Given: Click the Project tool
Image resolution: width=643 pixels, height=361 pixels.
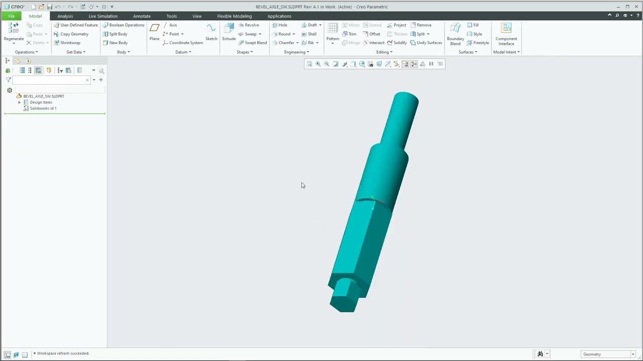Looking at the screenshot, I should pos(396,25).
